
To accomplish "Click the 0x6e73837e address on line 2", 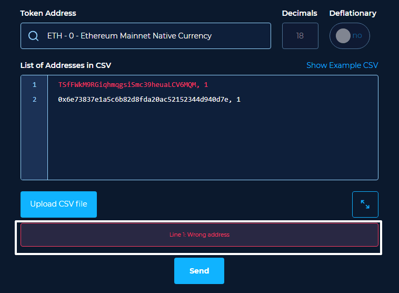I will click(x=143, y=100).
